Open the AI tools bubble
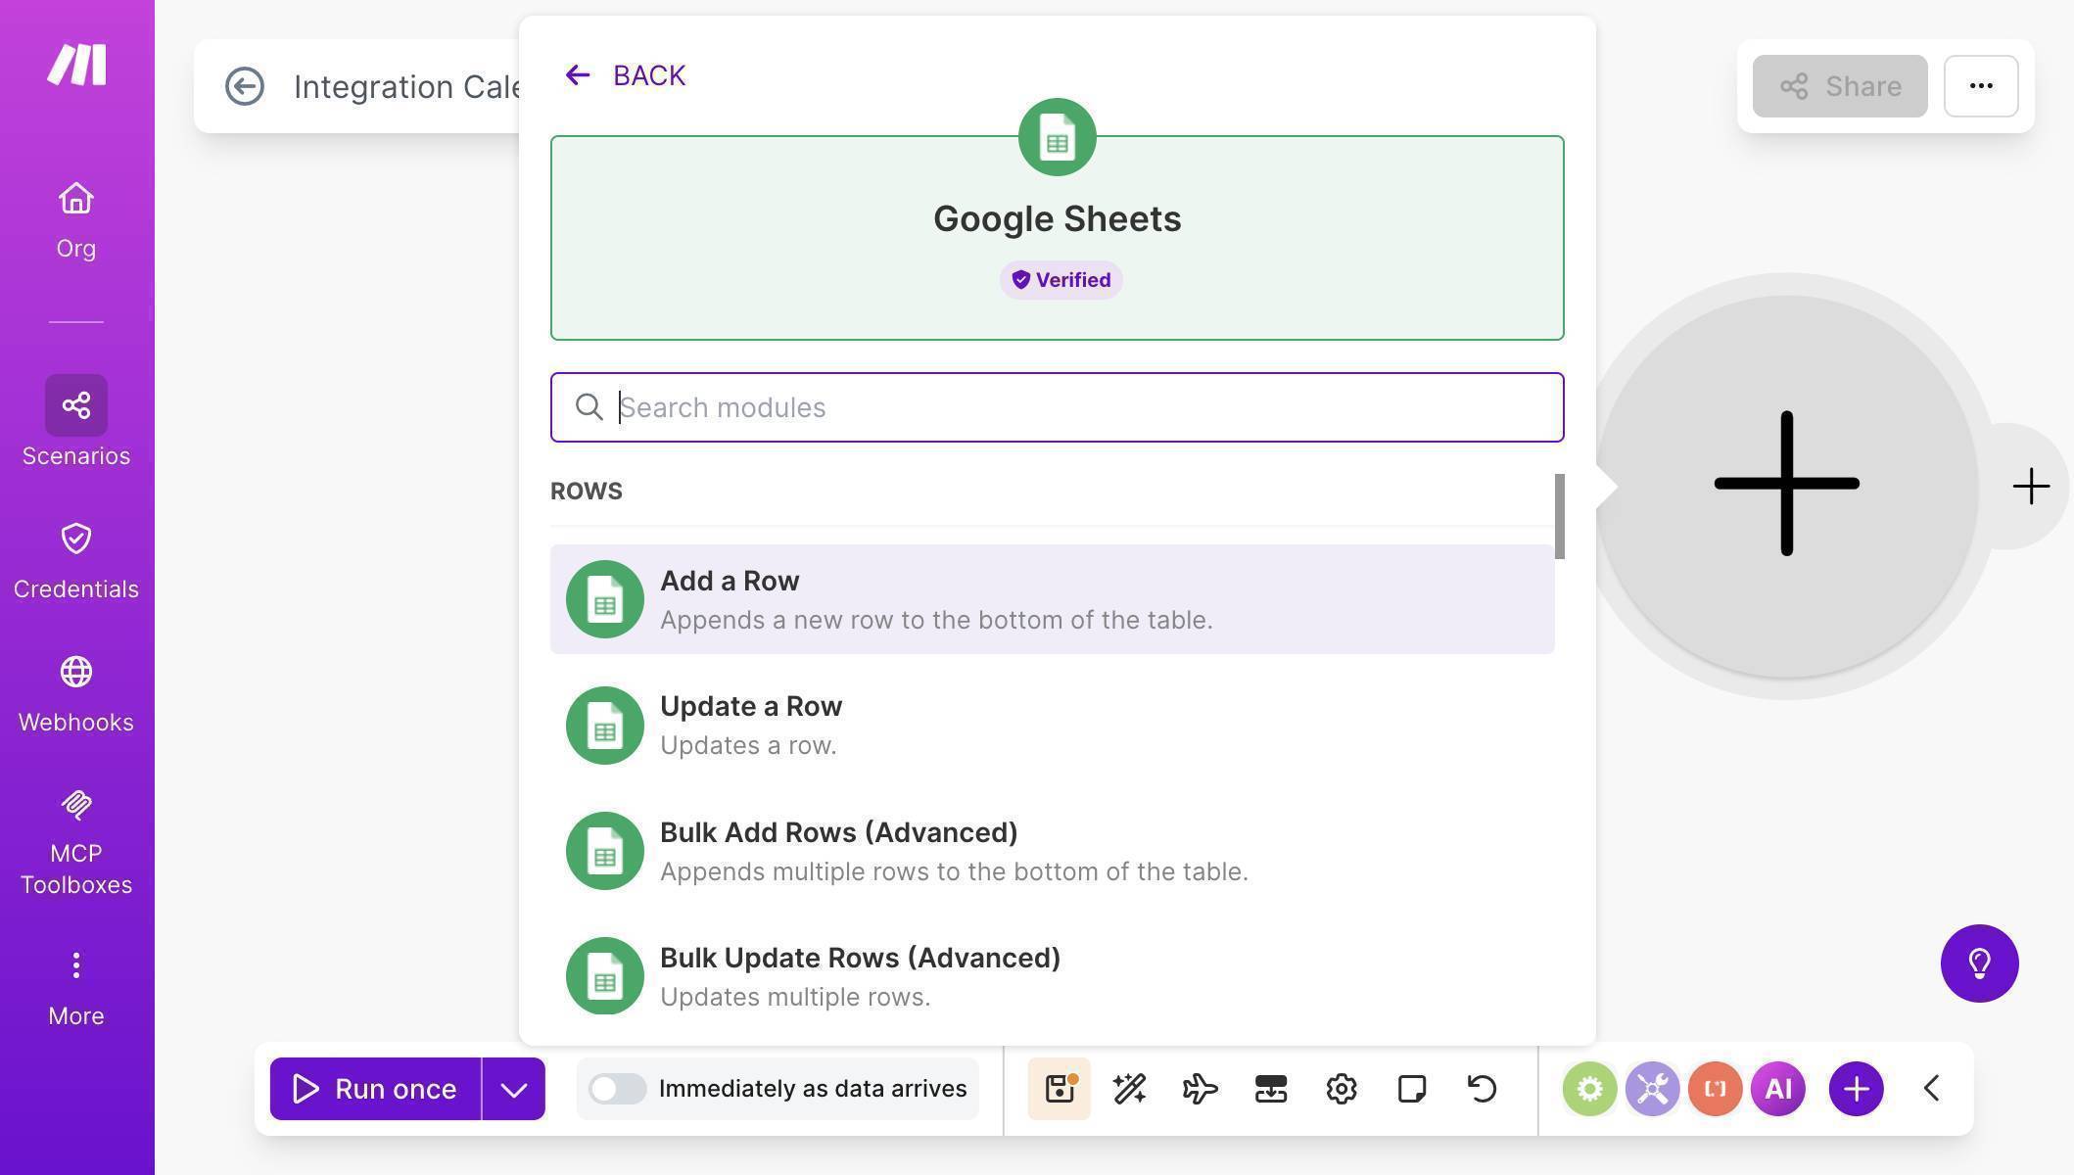The image size is (2074, 1175). click(x=1778, y=1088)
